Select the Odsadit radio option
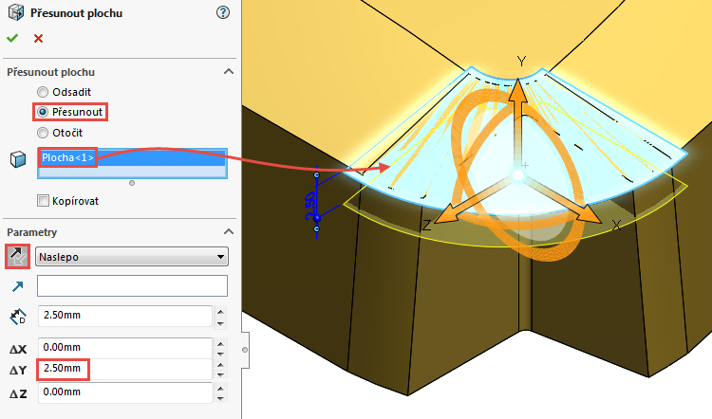712x419 pixels. [43, 92]
